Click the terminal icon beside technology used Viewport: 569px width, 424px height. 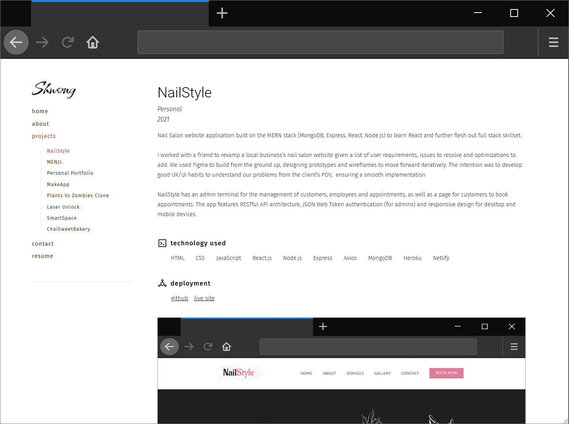tap(162, 243)
